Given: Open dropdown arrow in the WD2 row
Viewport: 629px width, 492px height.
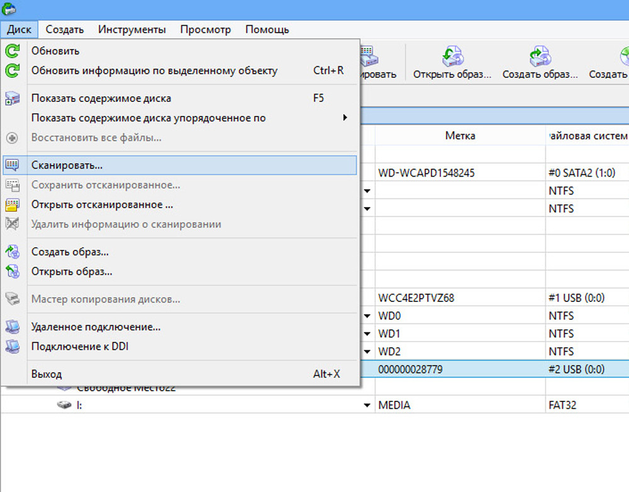Looking at the screenshot, I should pos(367,352).
